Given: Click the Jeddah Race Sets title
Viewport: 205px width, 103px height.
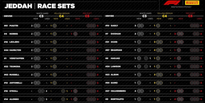Looking at the screenshot, I should pyautogui.click(x=40, y=6).
